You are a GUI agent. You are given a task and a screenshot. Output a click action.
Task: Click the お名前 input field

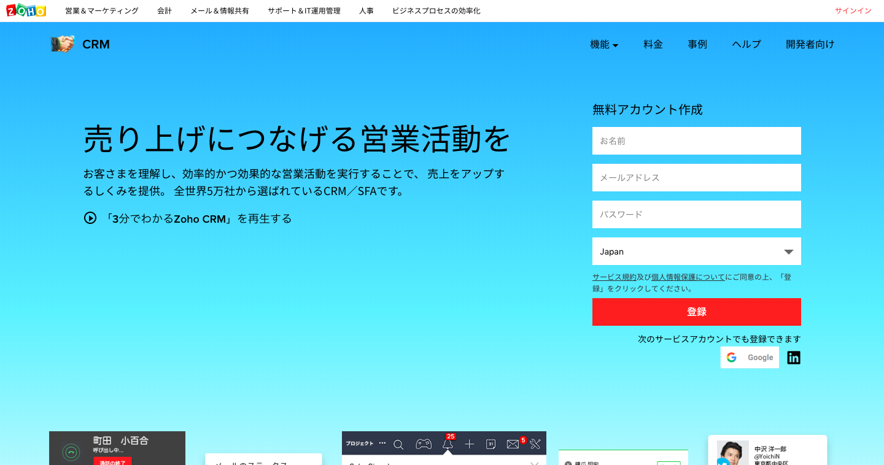[x=697, y=140]
